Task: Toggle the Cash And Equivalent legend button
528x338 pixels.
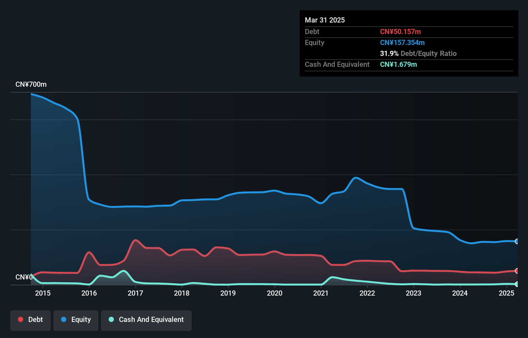Action: [x=146, y=320]
